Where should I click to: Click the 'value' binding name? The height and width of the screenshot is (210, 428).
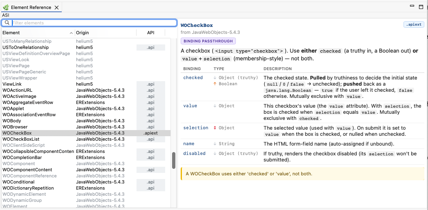(x=190, y=106)
